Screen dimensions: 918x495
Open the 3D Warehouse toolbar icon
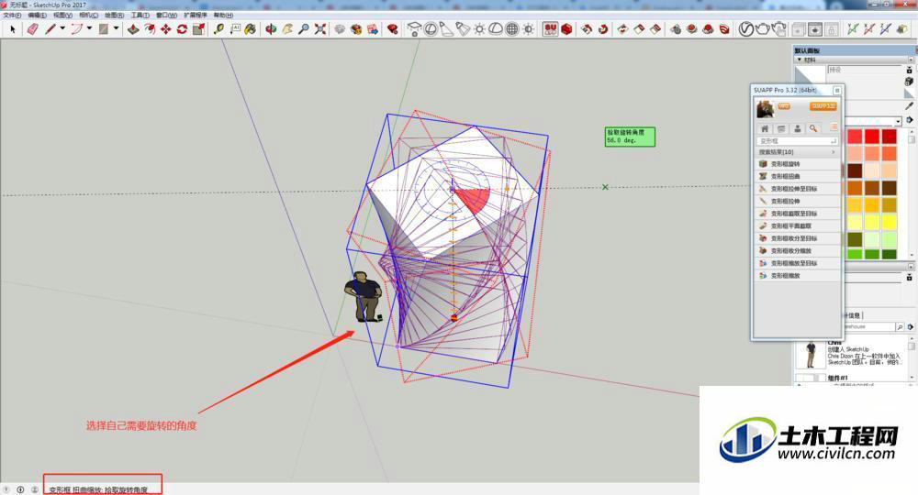pyautogui.click(x=356, y=29)
